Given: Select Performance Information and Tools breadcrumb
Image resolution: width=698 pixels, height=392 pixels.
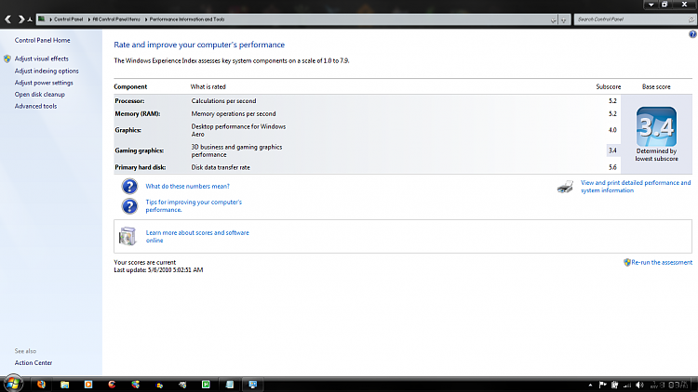Looking at the screenshot, I should coord(187,20).
